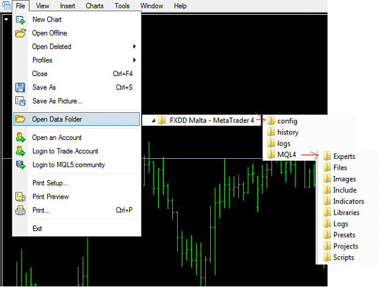Click the Open an Account user icon
The width and height of the screenshot is (383, 287).
[x=20, y=137]
